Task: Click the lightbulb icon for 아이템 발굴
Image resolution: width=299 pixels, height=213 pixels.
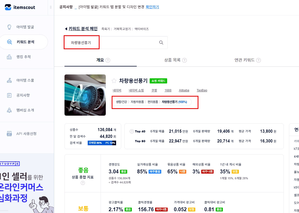Action: pyautogui.click(x=9, y=27)
